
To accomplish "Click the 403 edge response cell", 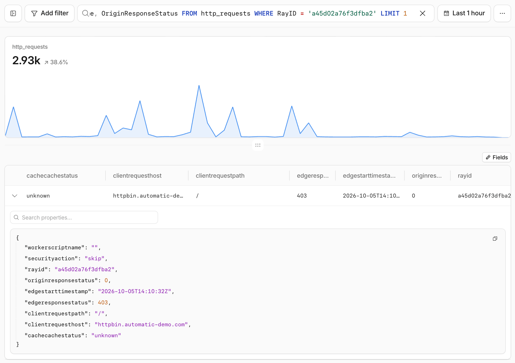I will click(302, 196).
